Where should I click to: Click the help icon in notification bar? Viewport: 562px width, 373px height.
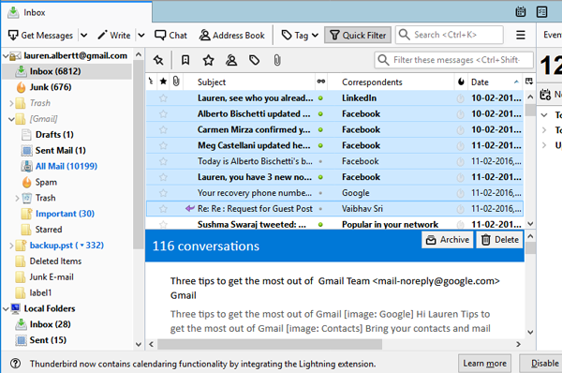tap(15, 364)
